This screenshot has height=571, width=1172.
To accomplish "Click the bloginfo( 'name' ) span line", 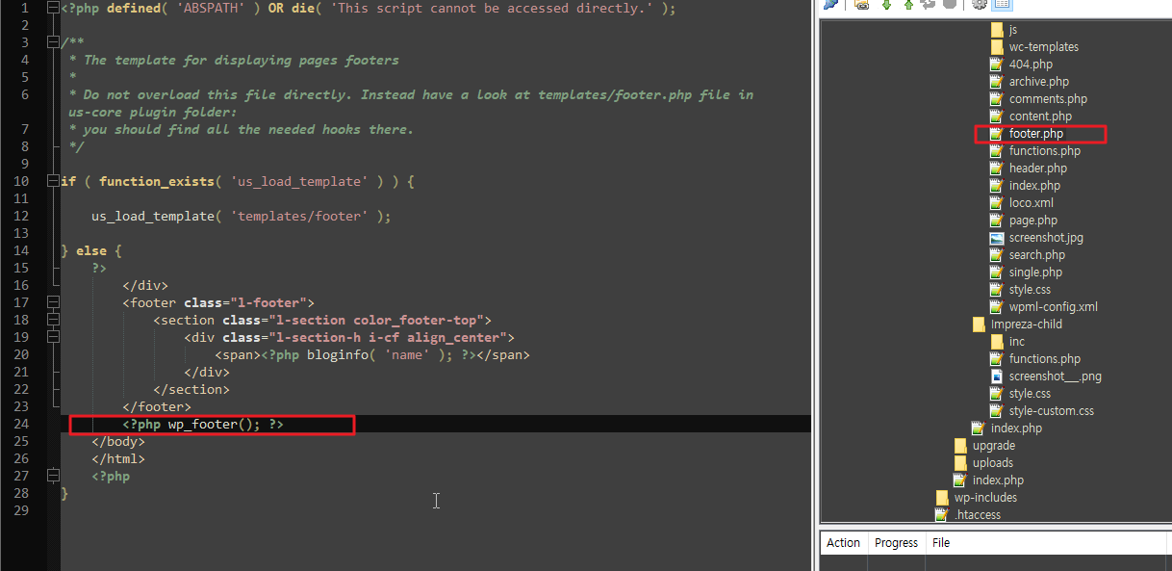I will coord(372,354).
